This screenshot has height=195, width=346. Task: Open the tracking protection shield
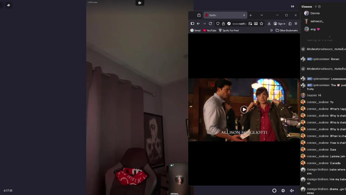218,24
